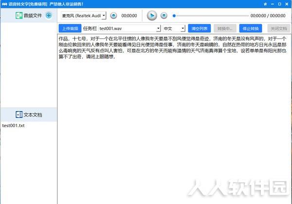Click the 停止转换 button

coord(251,29)
